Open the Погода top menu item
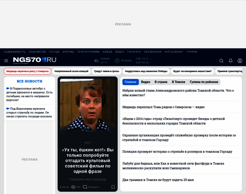Image resolution: width=246 pixels, height=194 pixels. 54,52
